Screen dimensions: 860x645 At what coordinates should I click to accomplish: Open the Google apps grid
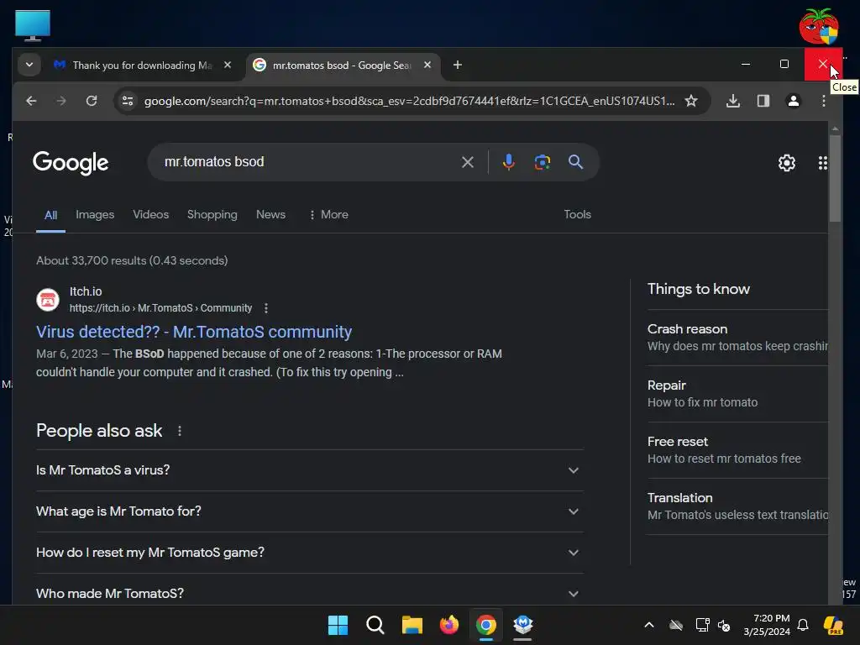(x=823, y=163)
